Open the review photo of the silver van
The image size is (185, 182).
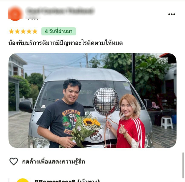(x=92, y=100)
